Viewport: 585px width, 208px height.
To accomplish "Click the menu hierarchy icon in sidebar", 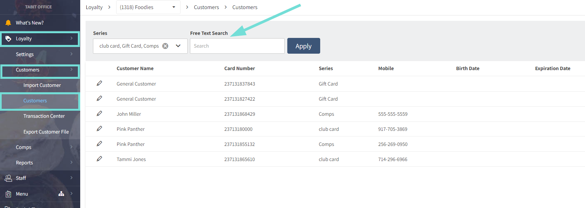I will [61, 194].
